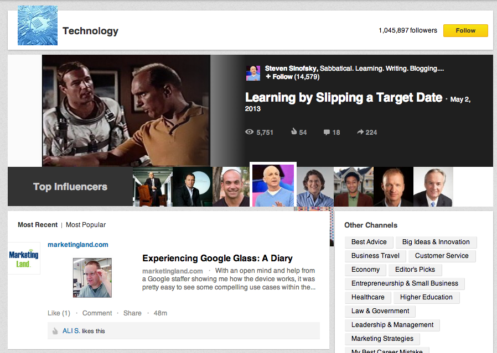Image resolution: width=497 pixels, height=353 pixels.
Task: Open Experiencing Google Glass: A Diary headline
Action: coord(218,259)
